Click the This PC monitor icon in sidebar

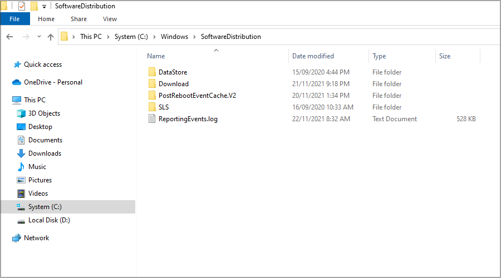17,100
